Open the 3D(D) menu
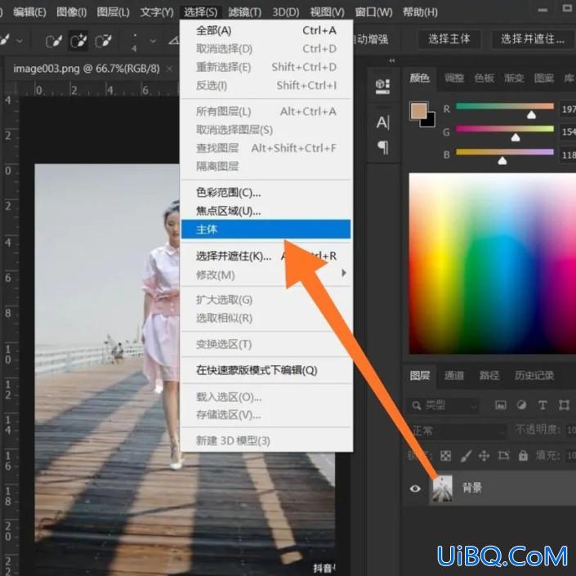This screenshot has height=576, width=576. pos(285,12)
